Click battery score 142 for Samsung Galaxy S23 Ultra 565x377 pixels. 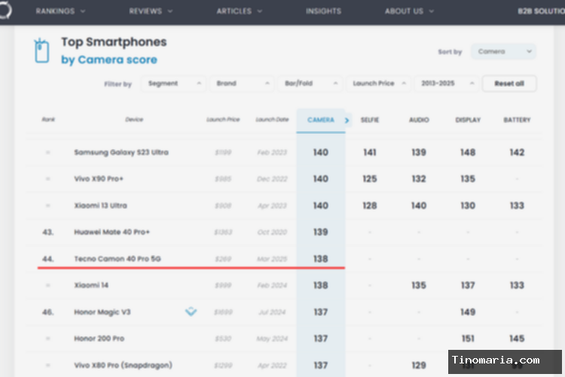[517, 152]
